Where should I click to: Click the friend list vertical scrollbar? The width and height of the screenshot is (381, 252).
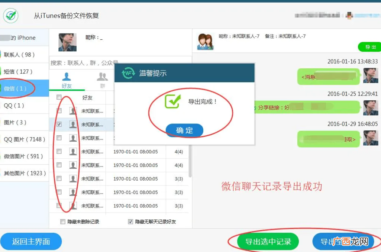(x=190, y=161)
